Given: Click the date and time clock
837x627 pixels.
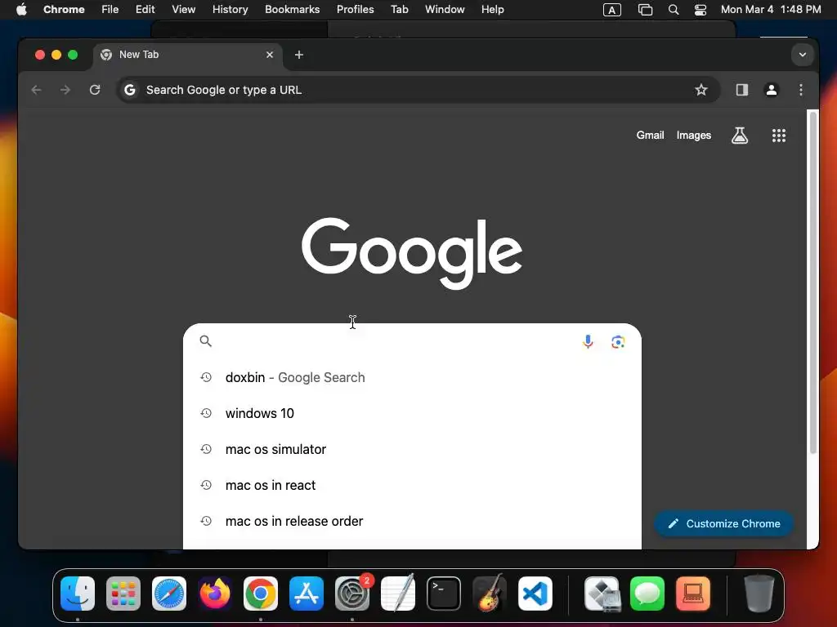Looking at the screenshot, I should (x=771, y=10).
